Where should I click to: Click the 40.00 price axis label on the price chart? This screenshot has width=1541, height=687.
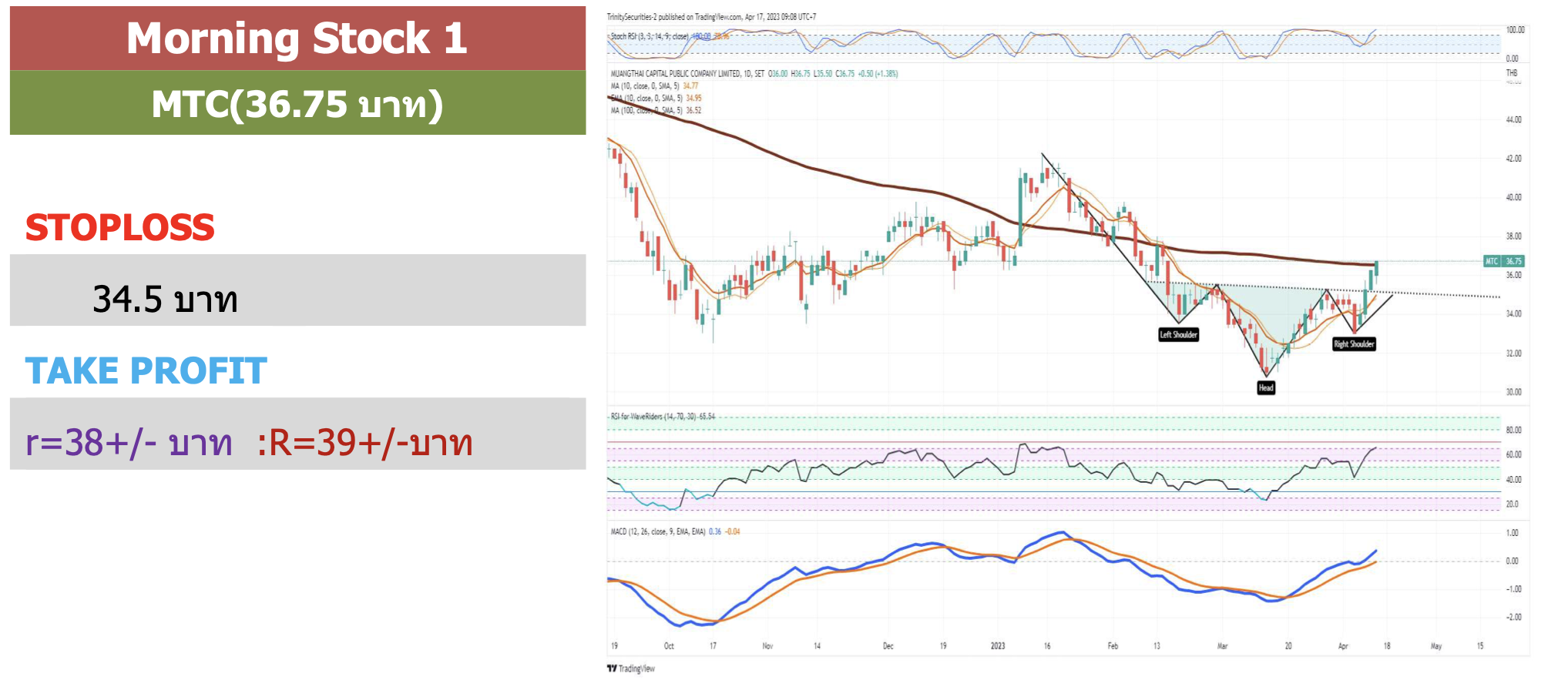pos(1514,197)
